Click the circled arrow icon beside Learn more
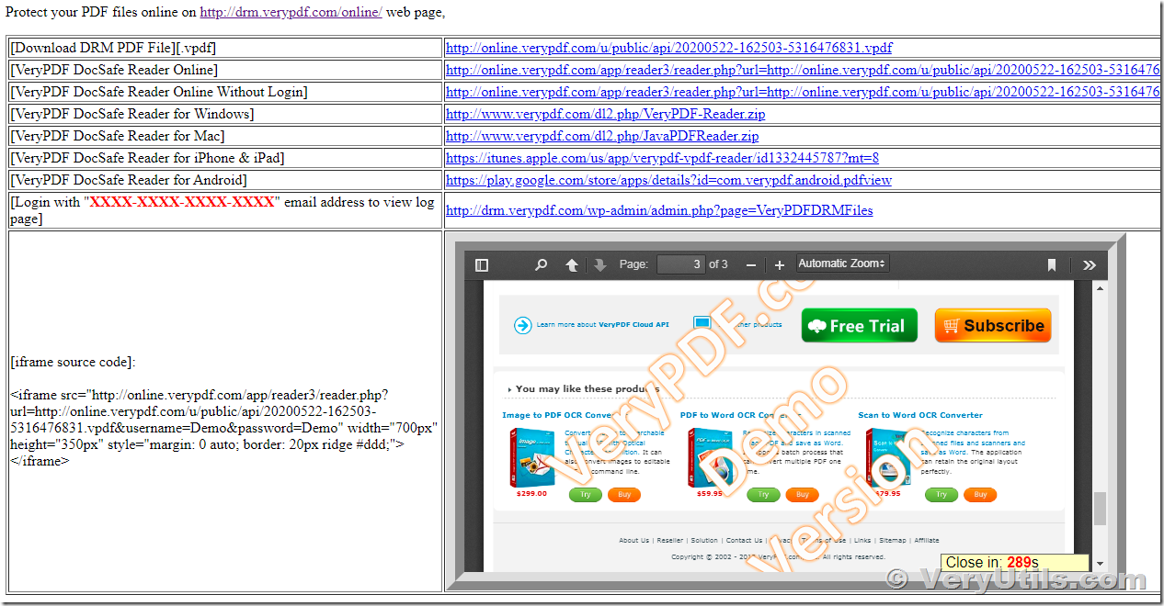 [523, 324]
